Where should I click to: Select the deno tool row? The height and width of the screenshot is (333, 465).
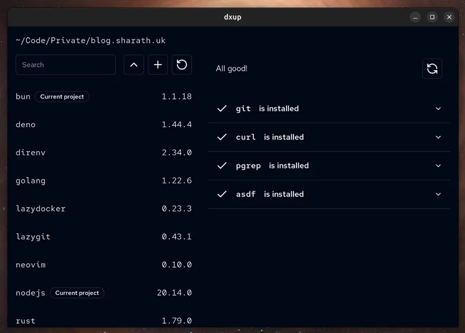(104, 124)
